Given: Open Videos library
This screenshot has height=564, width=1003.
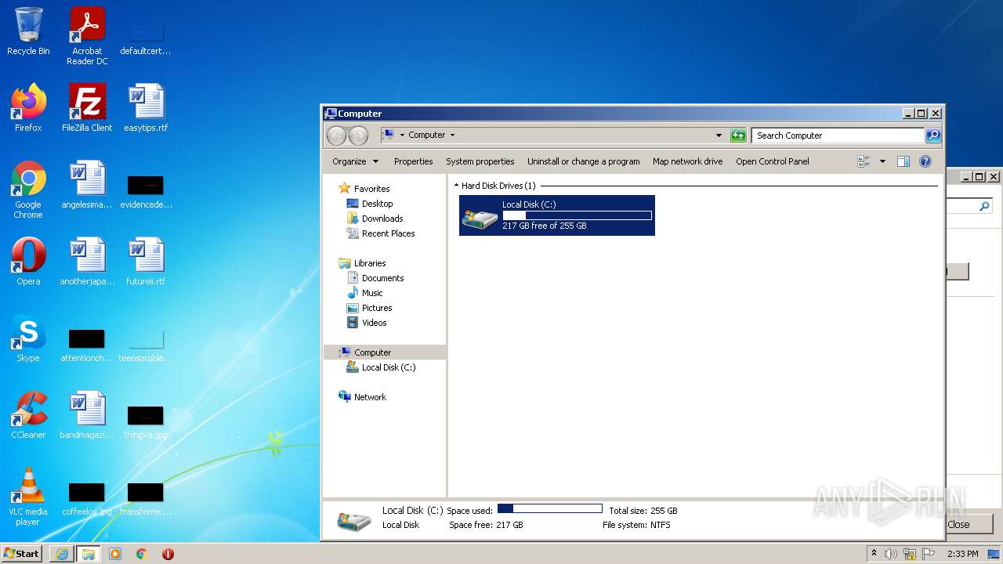Looking at the screenshot, I should (x=367, y=323).
